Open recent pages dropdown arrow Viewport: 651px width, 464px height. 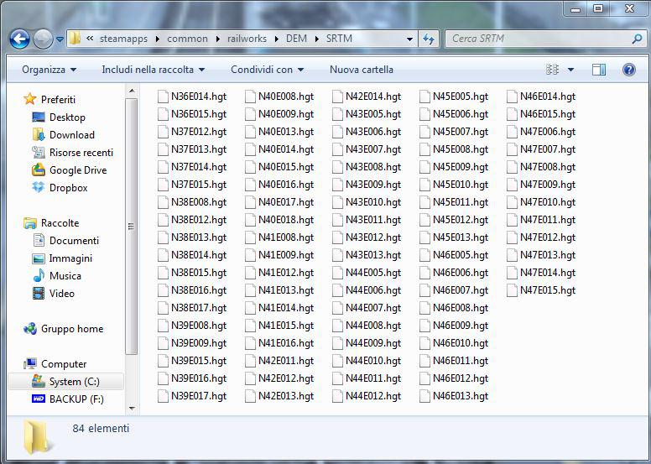[x=60, y=39]
